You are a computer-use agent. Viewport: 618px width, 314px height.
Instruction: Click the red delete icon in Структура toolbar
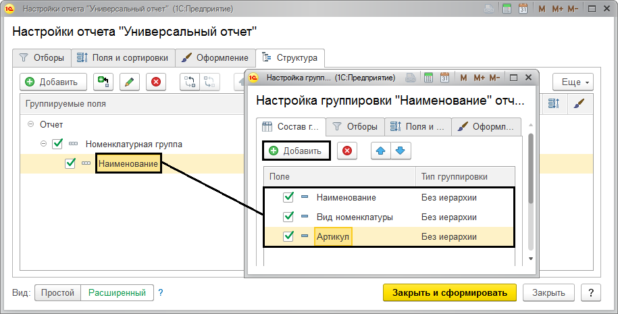[156, 82]
